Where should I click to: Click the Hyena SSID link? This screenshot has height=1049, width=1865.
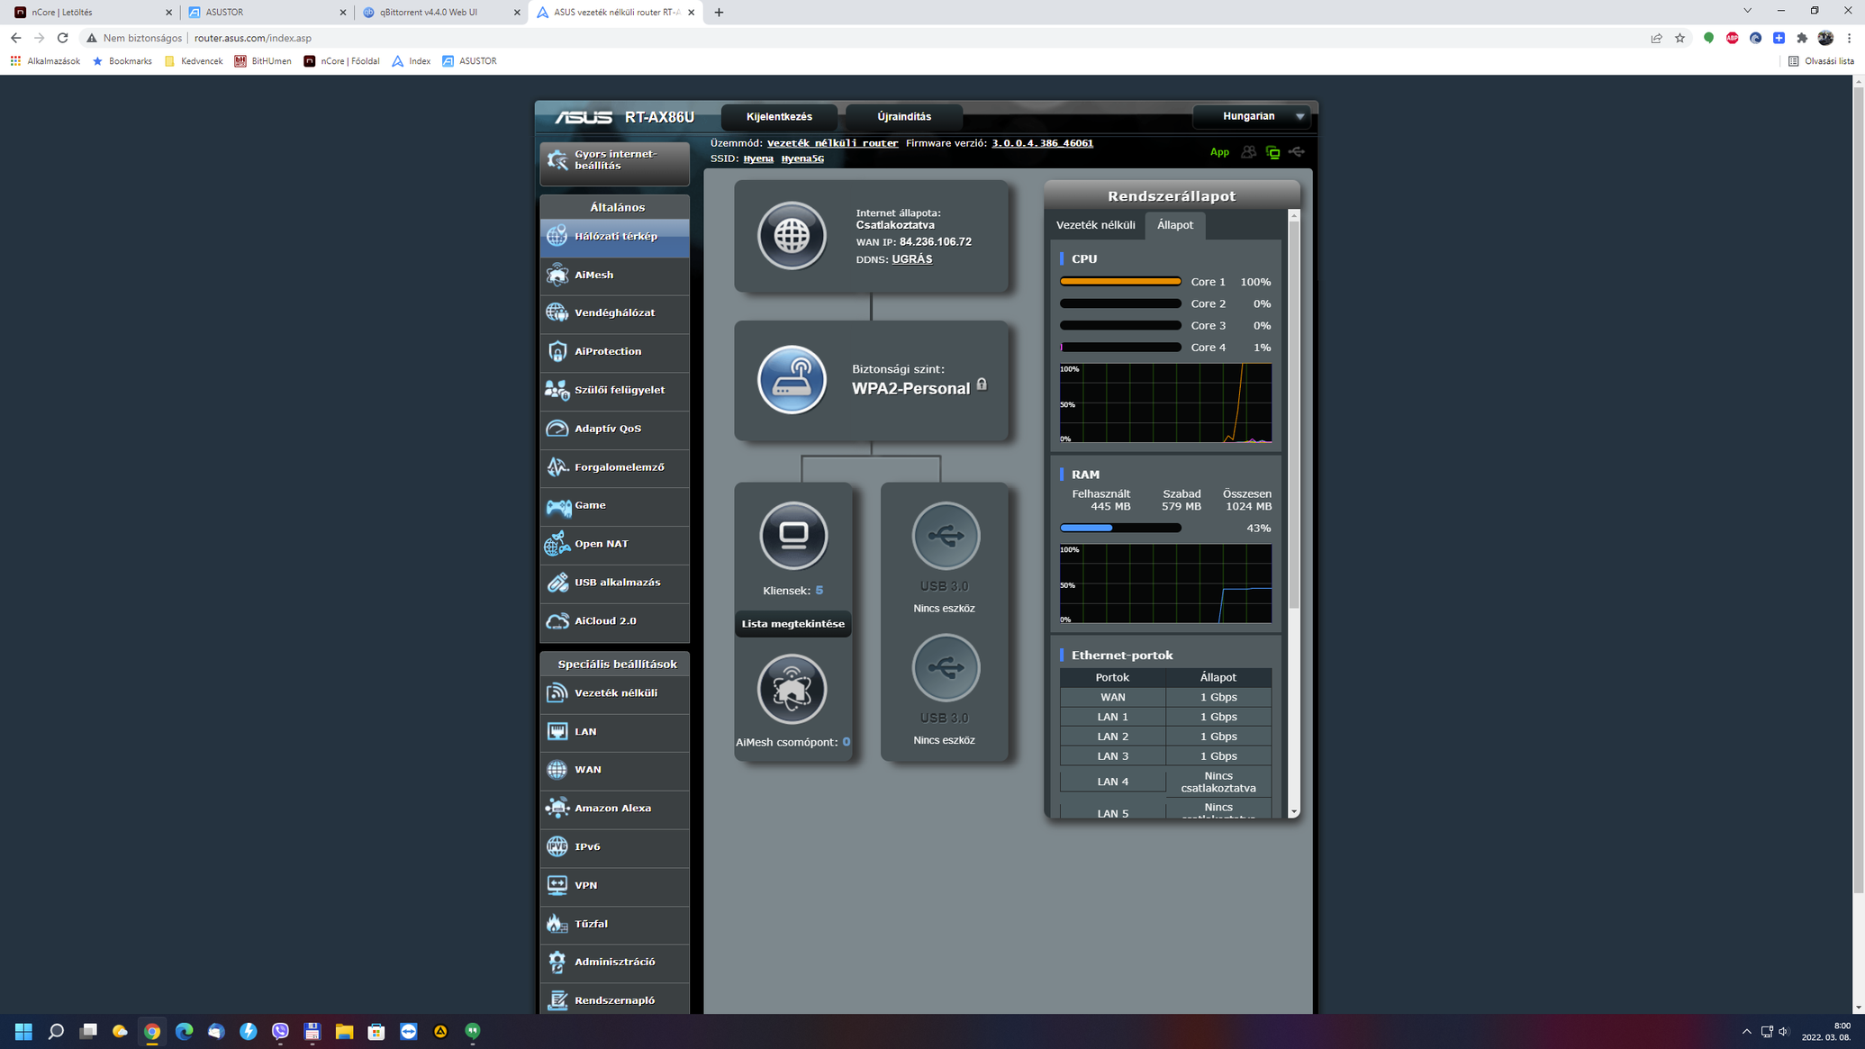click(x=758, y=158)
